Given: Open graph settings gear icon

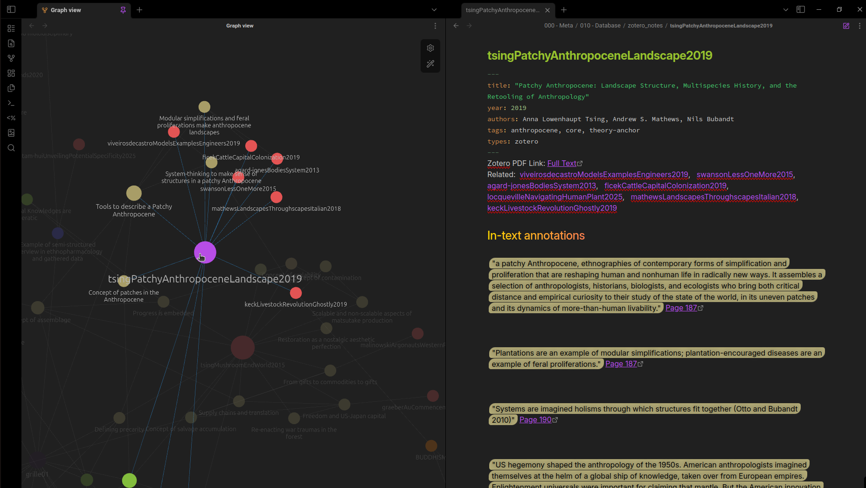Looking at the screenshot, I should click(x=430, y=48).
